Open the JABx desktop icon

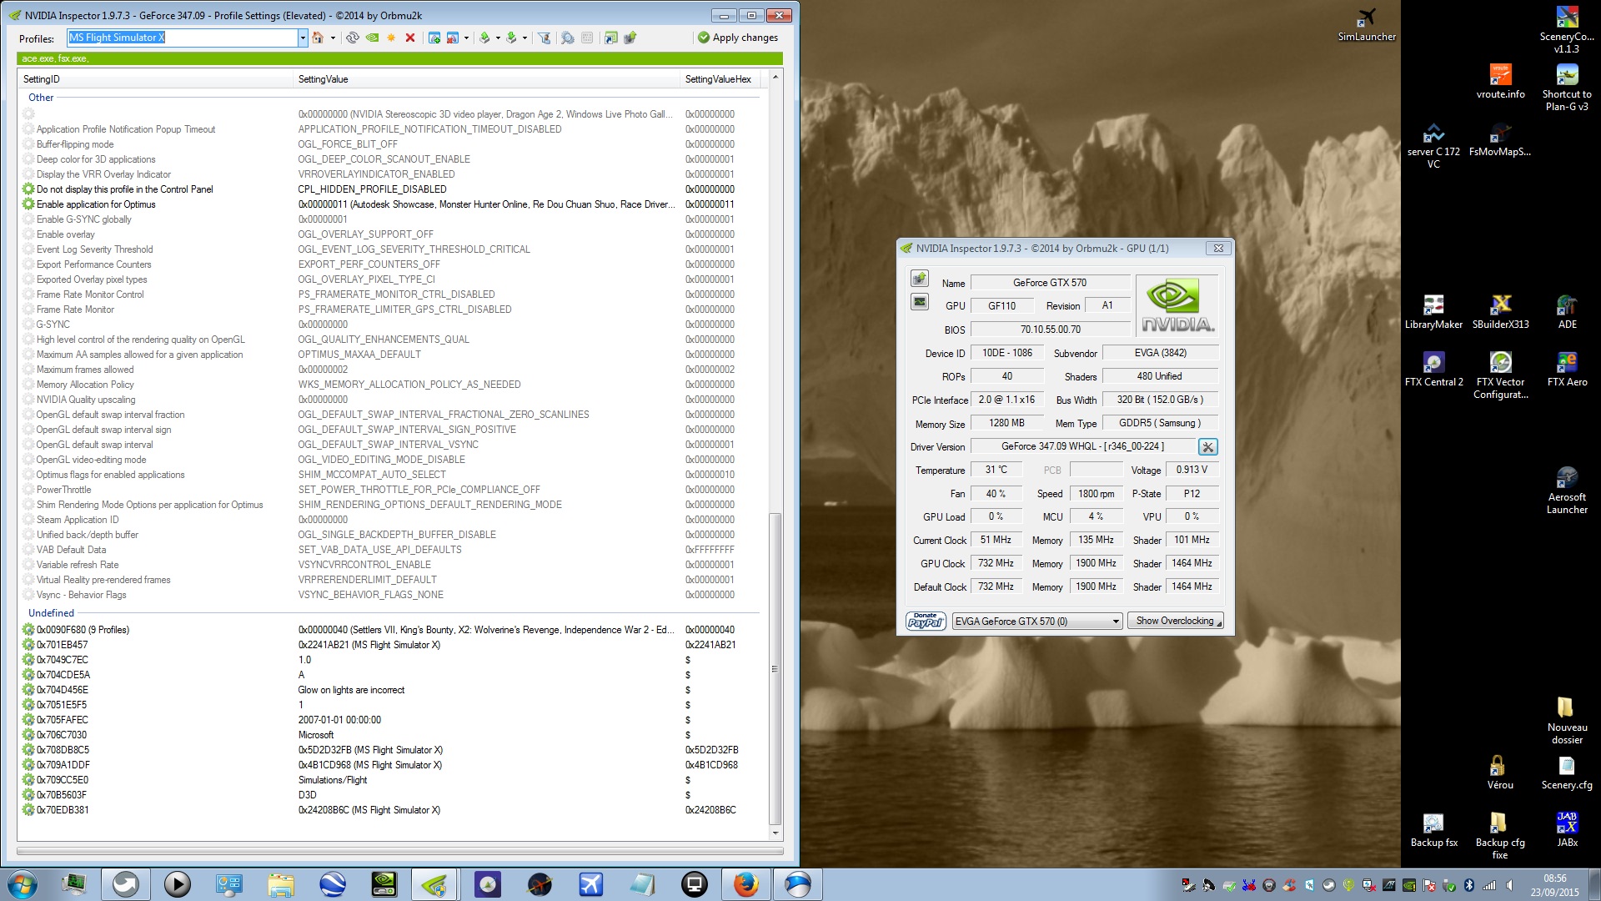pyautogui.click(x=1567, y=829)
